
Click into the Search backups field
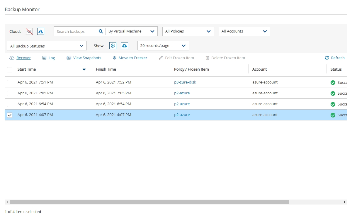76,31
